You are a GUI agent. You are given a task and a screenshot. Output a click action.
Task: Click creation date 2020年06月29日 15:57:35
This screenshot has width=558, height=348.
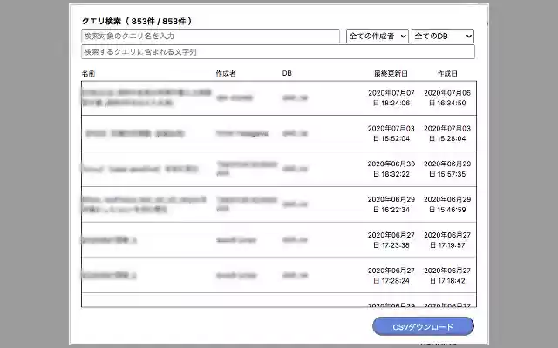click(x=447, y=169)
